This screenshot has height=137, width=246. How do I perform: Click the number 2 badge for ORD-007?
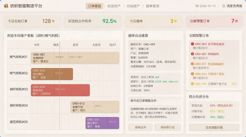pos(192,54)
